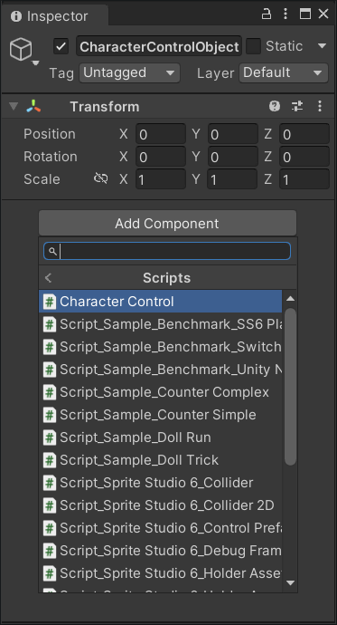Go back from the Scripts category
Viewport: 337px width, 625px height.
point(49,278)
